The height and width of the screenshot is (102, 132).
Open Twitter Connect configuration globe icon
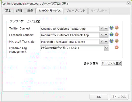(111, 28)
